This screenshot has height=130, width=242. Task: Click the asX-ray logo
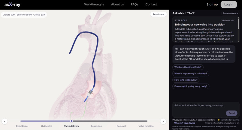click(x=12, y=4)
